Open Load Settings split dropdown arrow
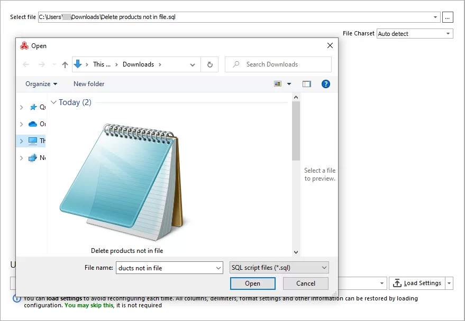Image resolution: width=465 pixels, height=321 pixels. click(449, 283)
